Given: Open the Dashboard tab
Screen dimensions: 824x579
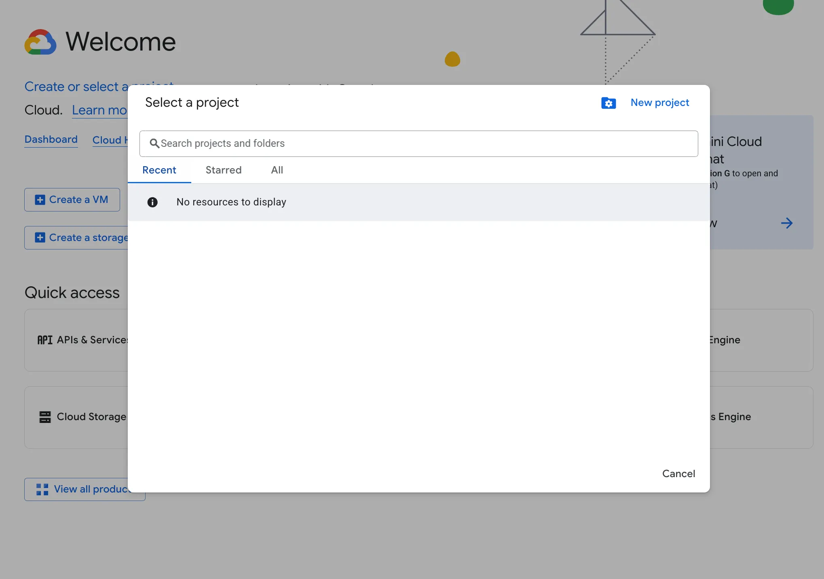Looking at the screenshot, I should pos(51,139).
